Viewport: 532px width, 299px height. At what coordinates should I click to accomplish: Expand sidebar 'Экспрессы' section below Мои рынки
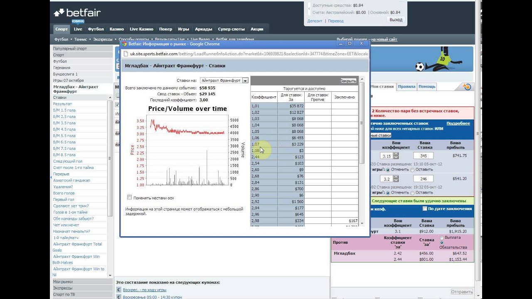point(82,288)
